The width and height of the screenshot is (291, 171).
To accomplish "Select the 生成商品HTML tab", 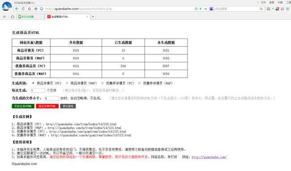I will click(x=68, y=17).
